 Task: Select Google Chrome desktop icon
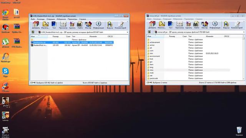coord(5,15)
